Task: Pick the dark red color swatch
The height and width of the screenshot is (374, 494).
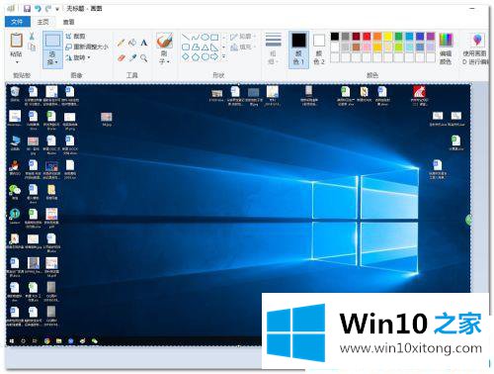Action: (357, 37)
